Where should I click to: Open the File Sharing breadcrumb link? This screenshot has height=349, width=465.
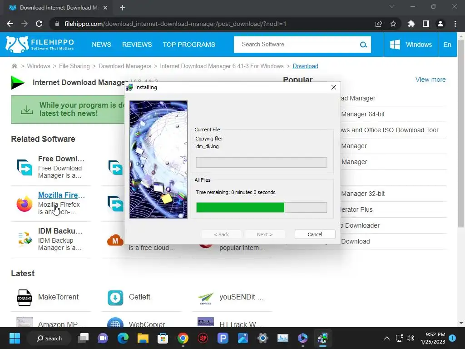(74, 66)
